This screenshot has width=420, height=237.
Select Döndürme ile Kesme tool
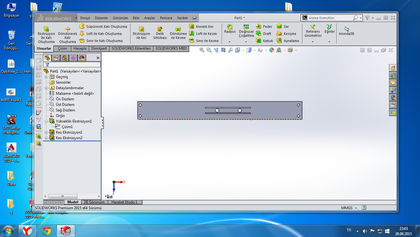(178, 33)
